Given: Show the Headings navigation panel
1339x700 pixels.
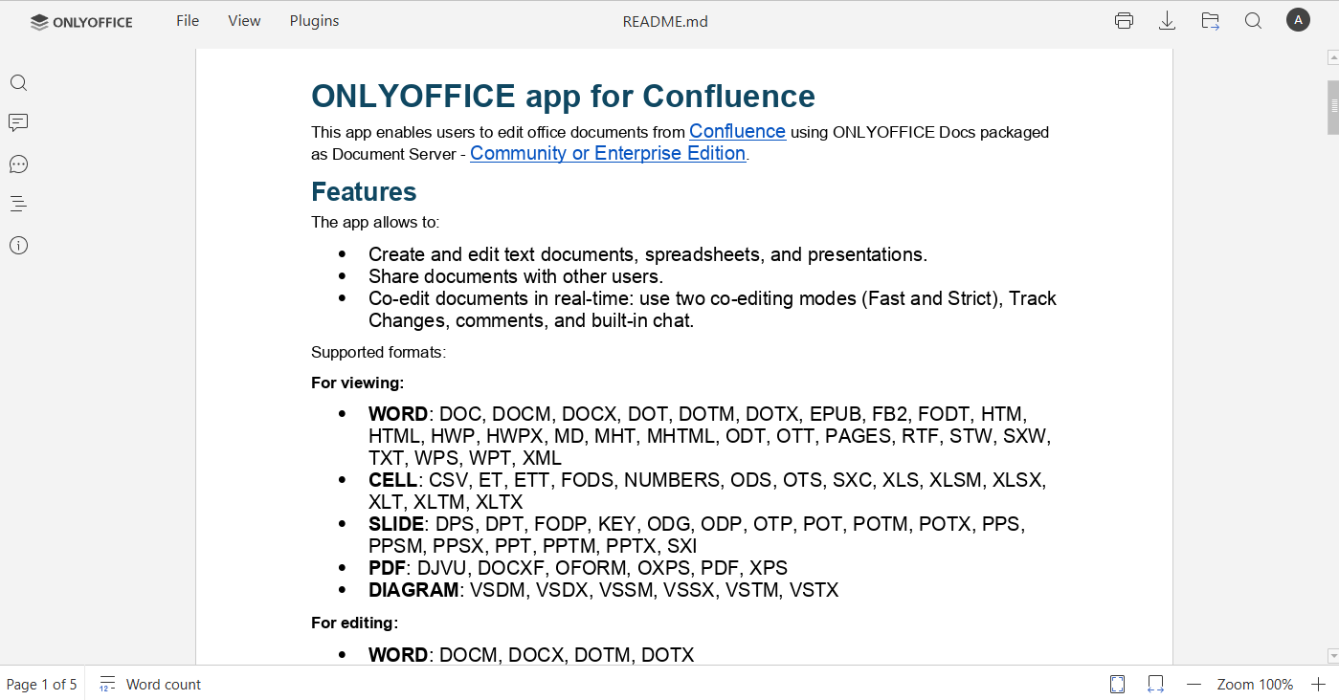Looking at the screenshot, I should (18, 205).
